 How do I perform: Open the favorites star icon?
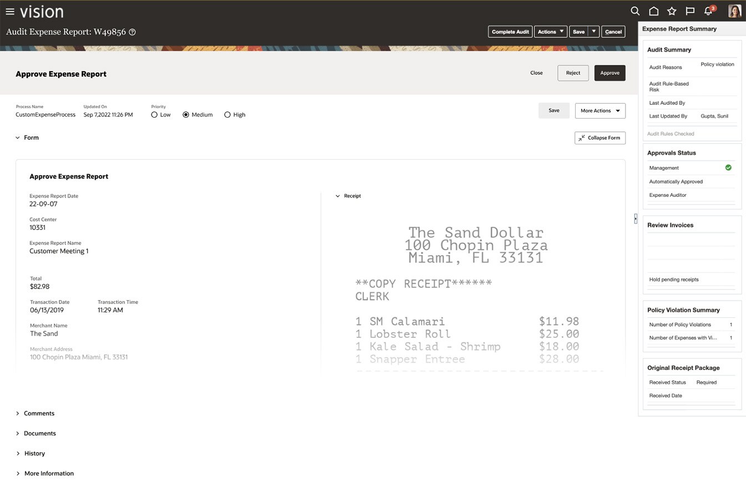tap(672, 11)
